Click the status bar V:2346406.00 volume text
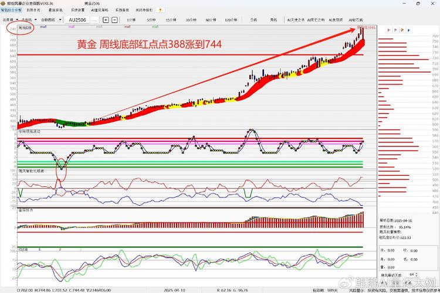This screenshot has height=293, width=440. [x=98, y=290]
